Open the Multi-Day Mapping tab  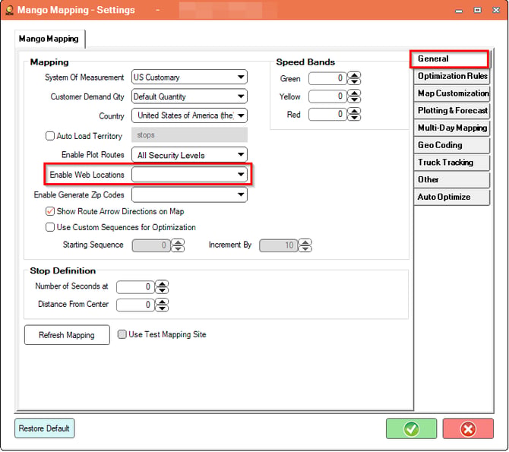(452, 128)
